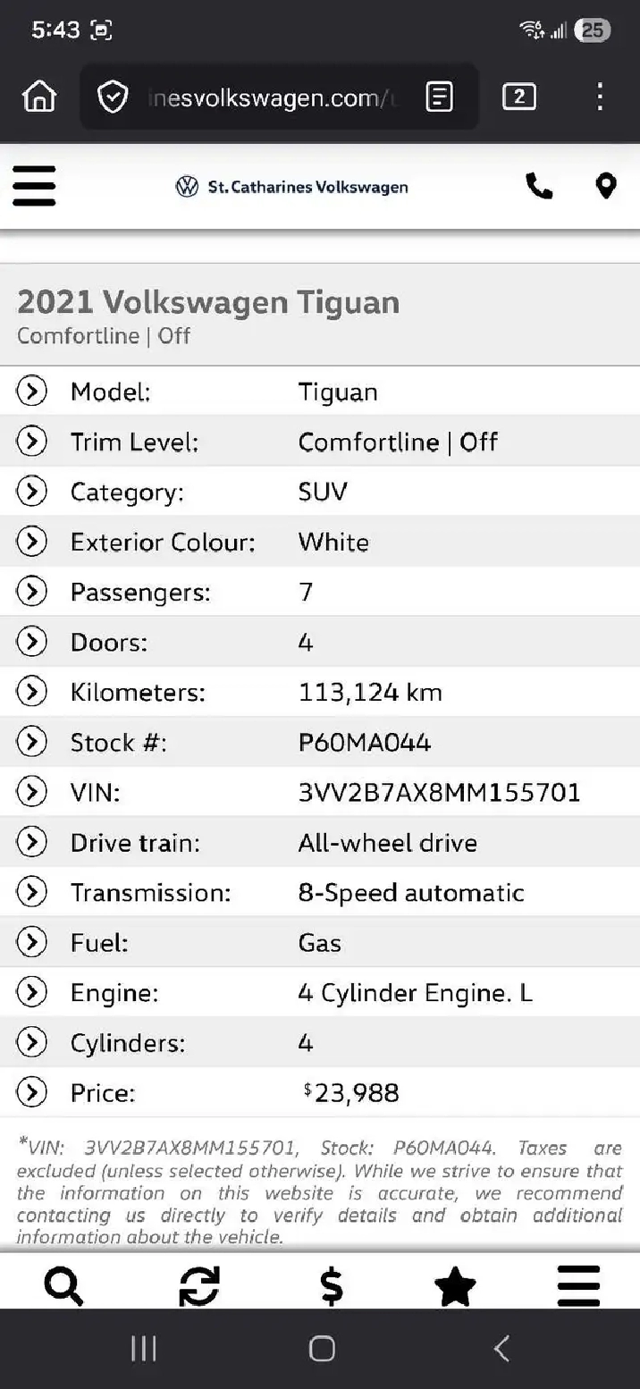This screenshot has height=1389, width=640.
Task: Tap the search magnifier in bottom bar
Action: tap(63, 1287)
